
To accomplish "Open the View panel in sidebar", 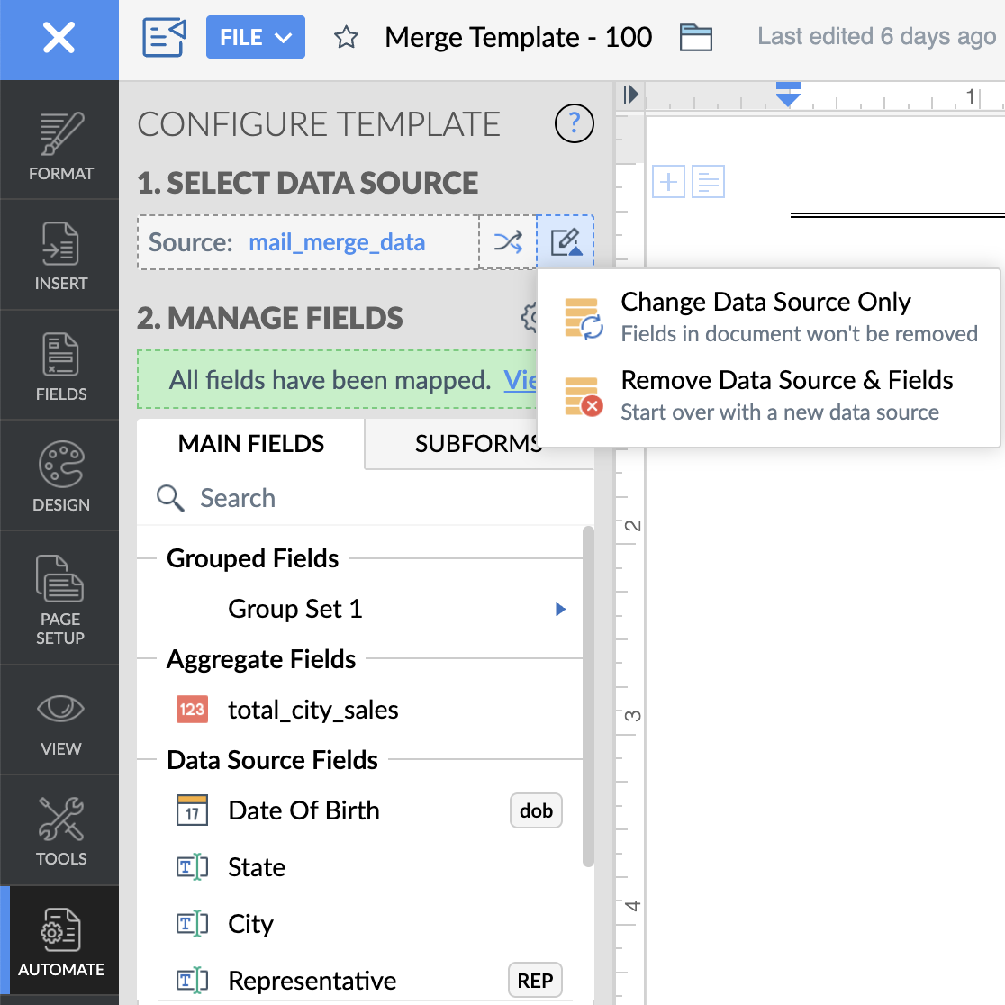I will 60,721.
